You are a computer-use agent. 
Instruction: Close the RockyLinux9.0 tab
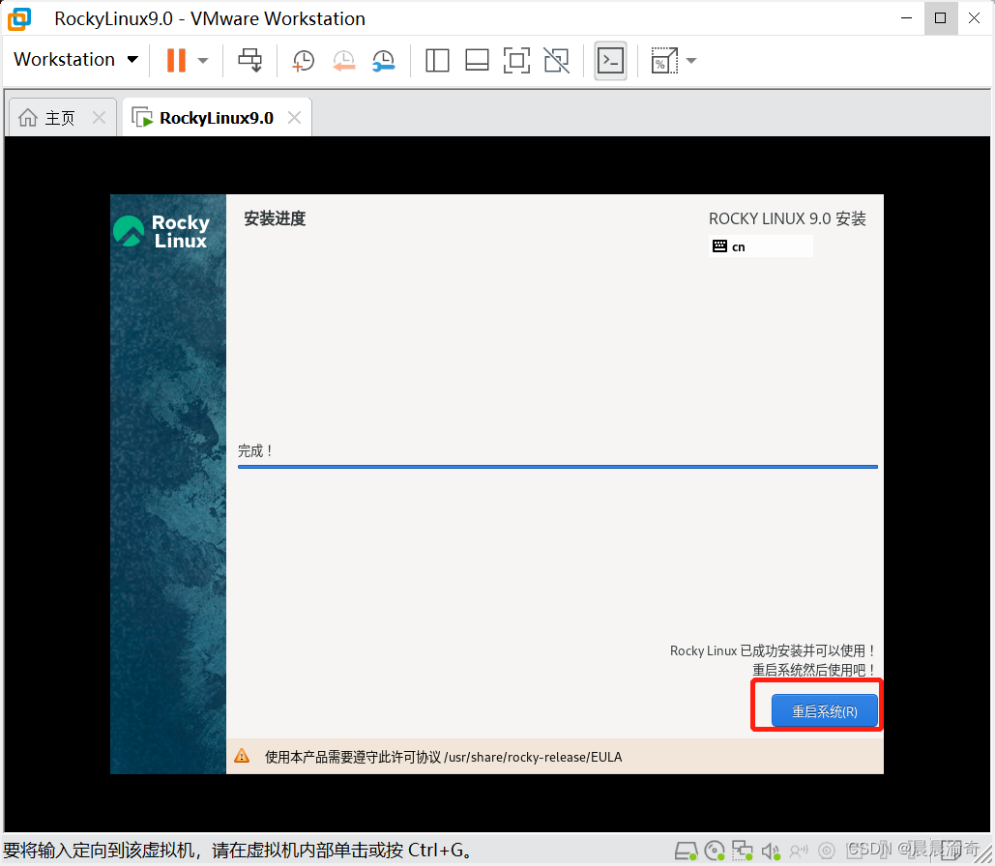pyautogui.click(x=294, y=117)
